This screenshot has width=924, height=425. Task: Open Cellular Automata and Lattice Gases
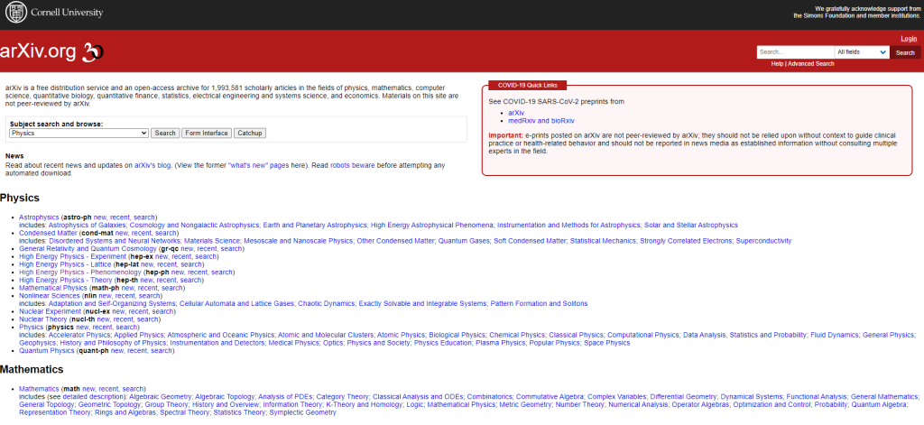click(x=237, y=303)
